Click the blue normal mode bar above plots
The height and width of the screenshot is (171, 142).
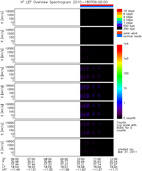click(x=97, y=7)
